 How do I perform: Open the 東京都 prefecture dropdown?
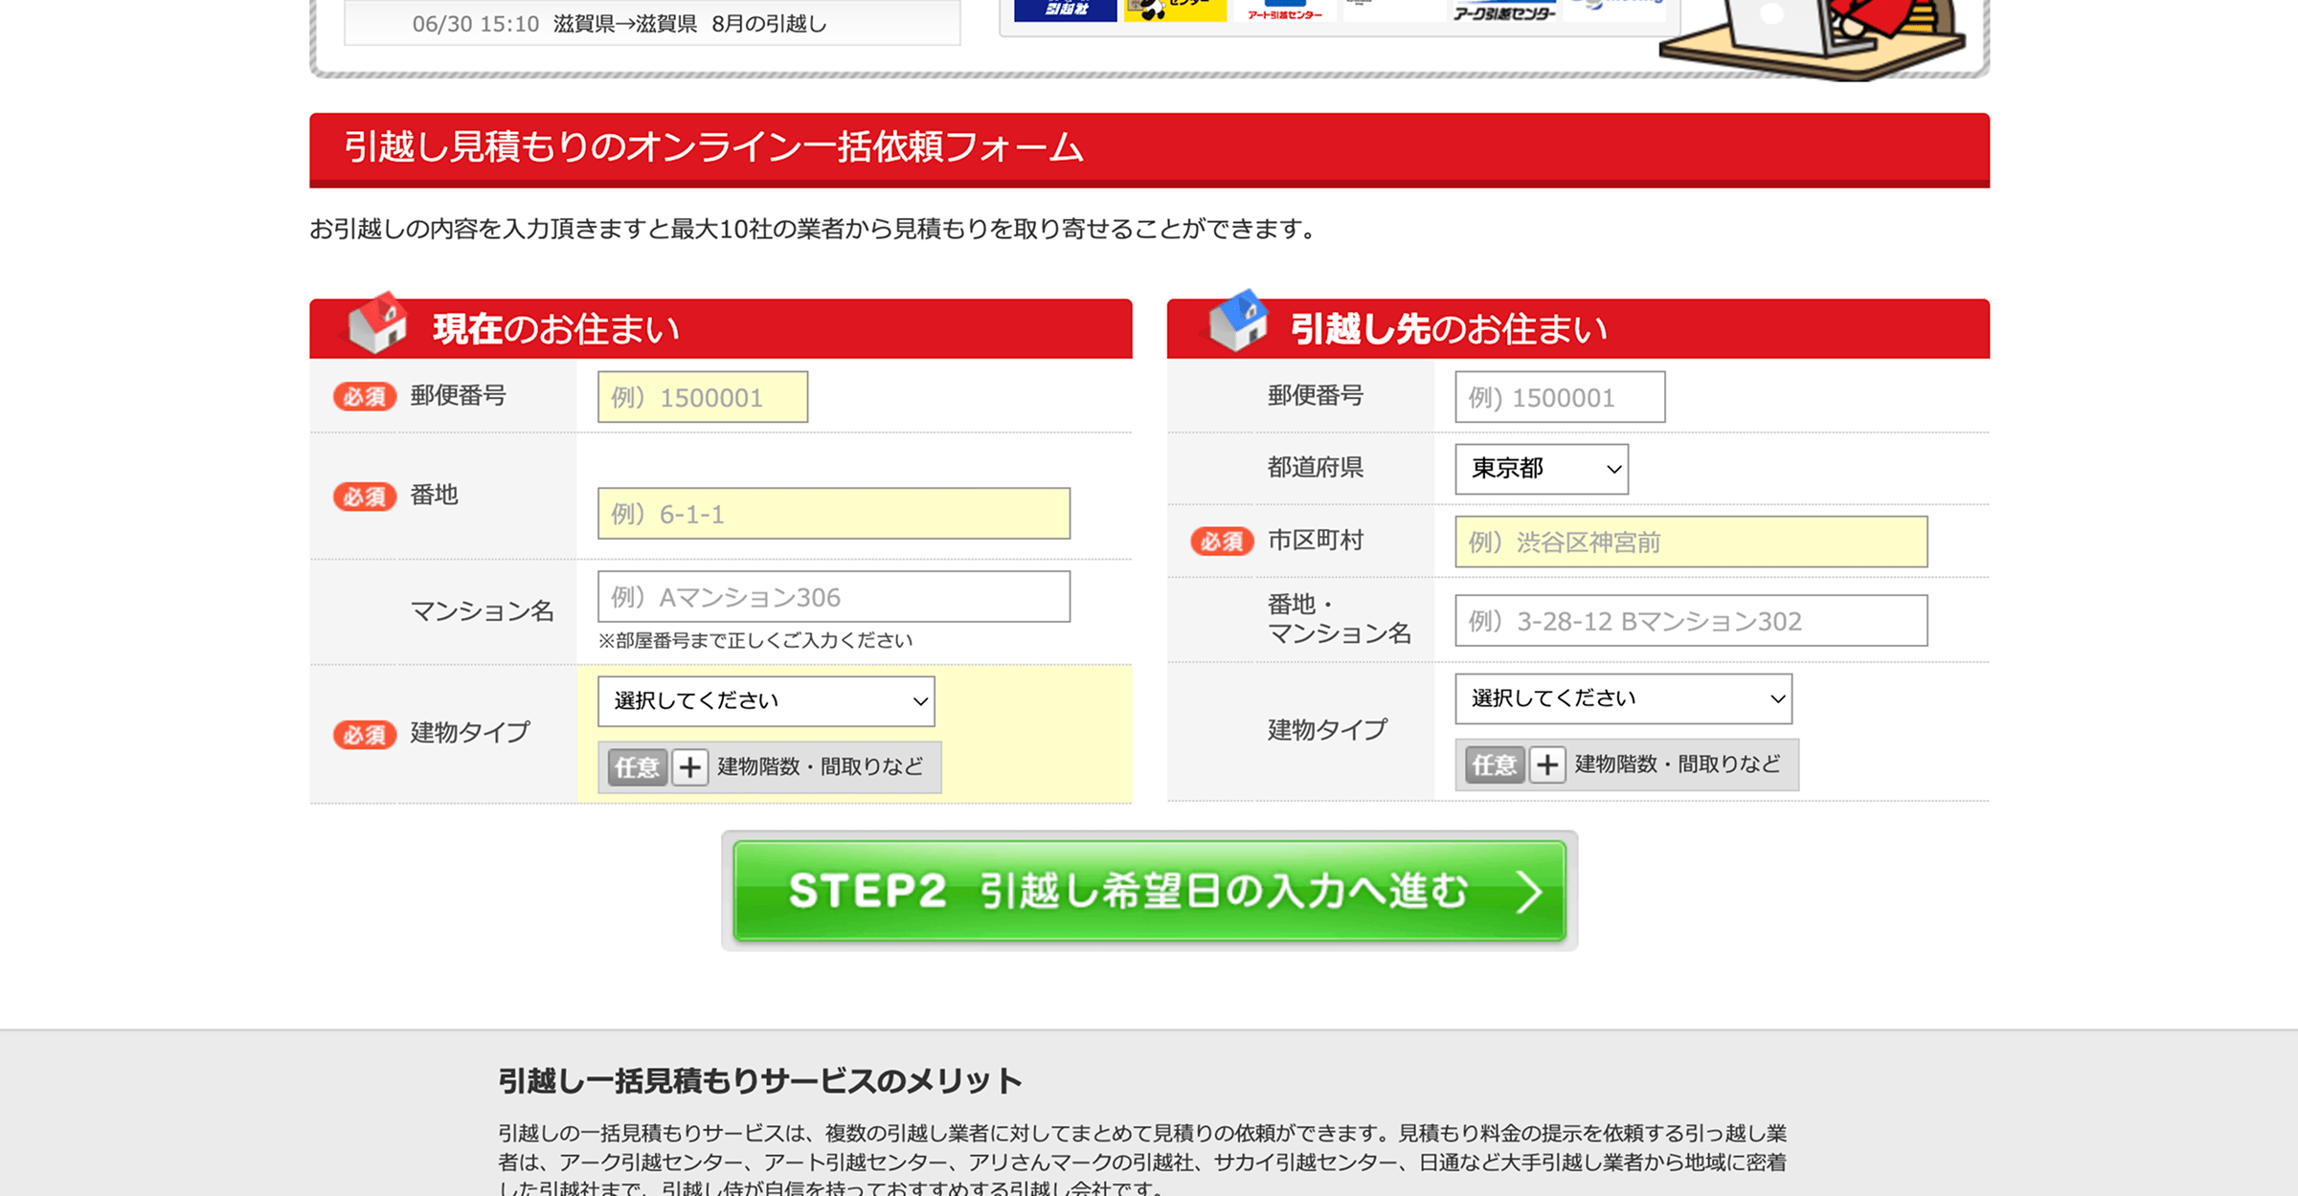(1540, 470)
